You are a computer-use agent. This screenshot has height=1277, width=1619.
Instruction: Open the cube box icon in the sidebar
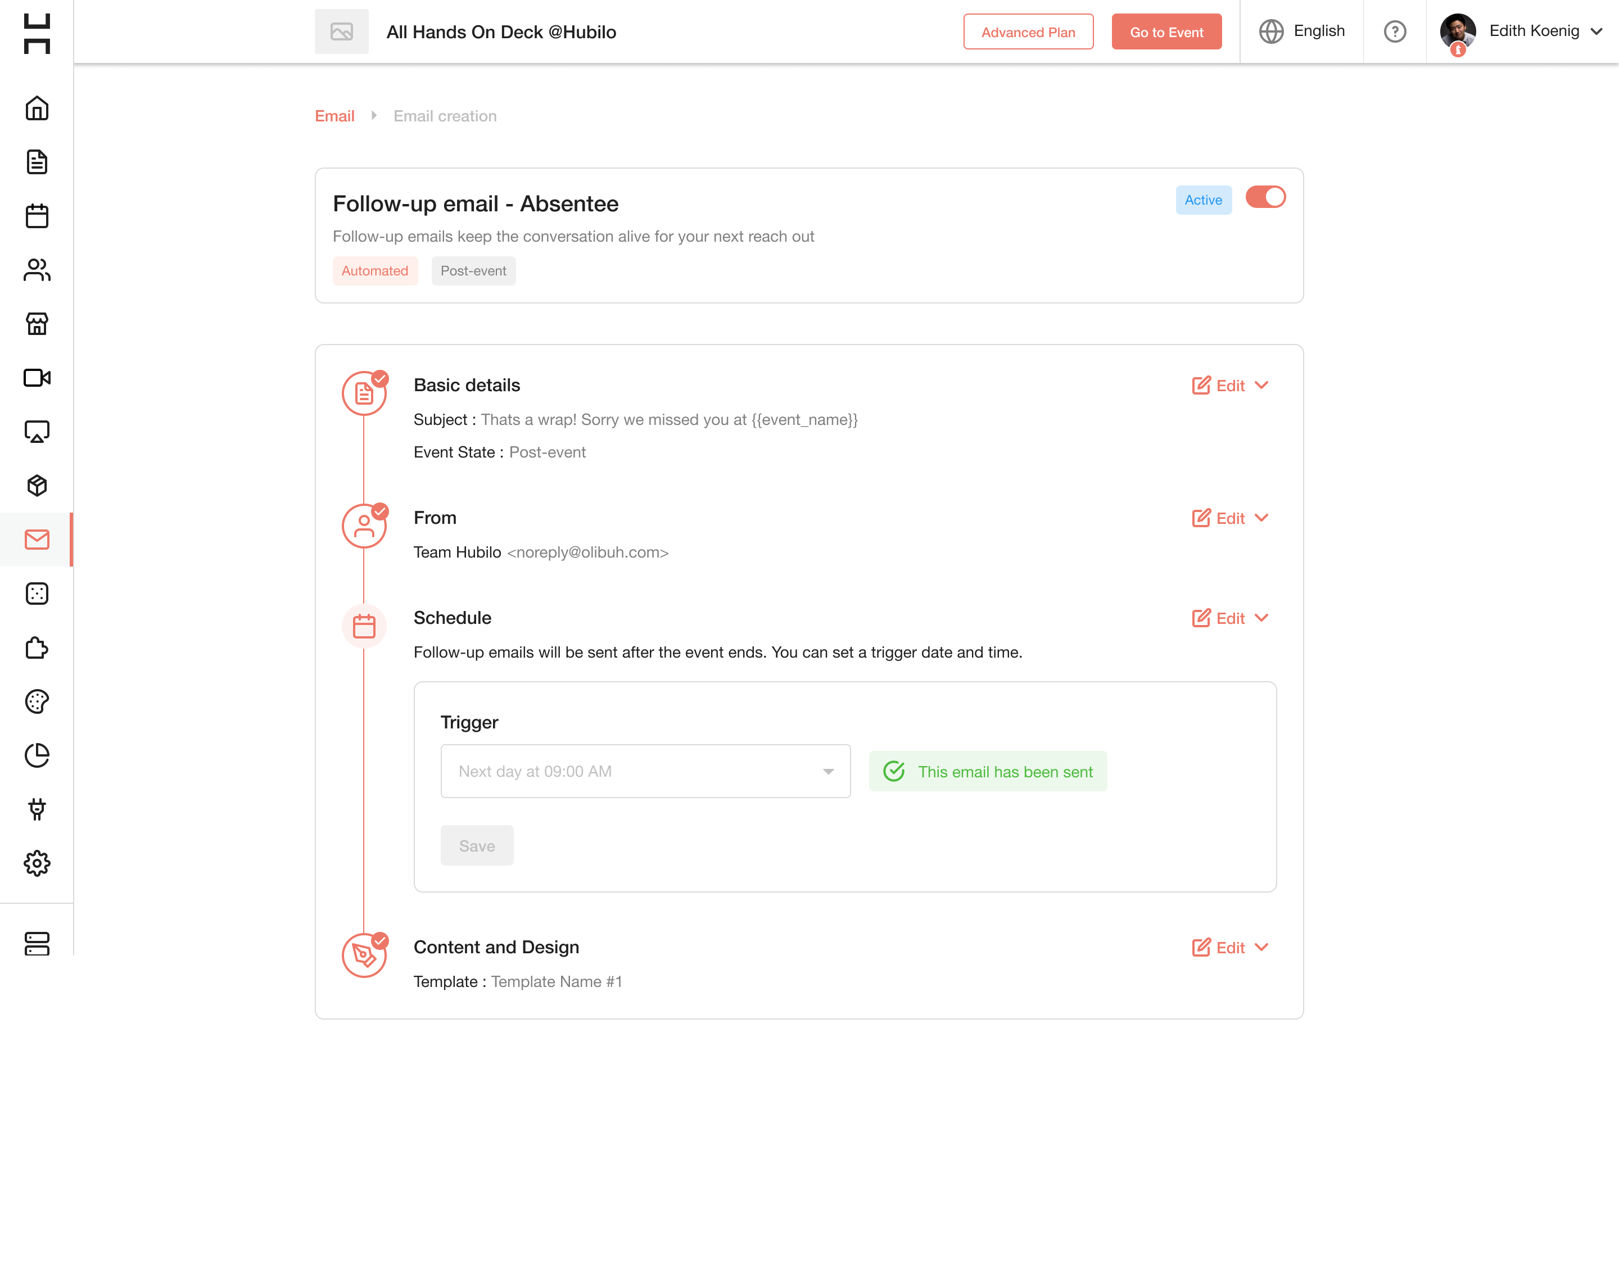(x=37, y=485)
